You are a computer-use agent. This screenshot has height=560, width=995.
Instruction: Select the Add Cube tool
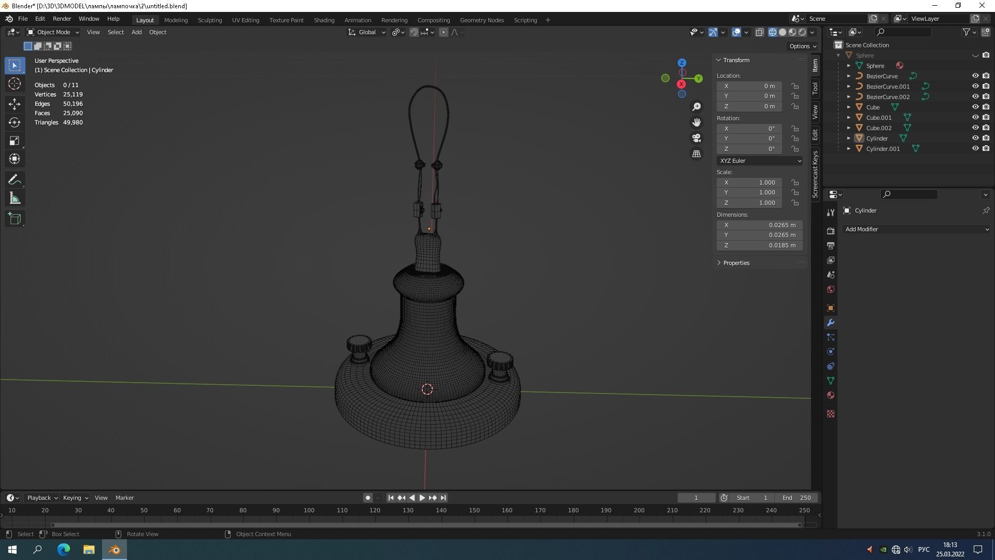[15, 219]
